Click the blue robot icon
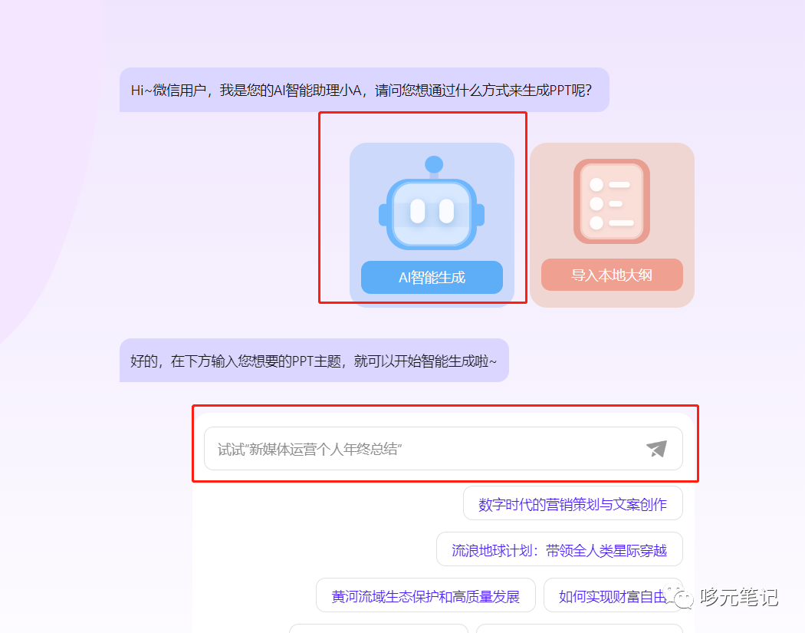 tap(431, 203)
